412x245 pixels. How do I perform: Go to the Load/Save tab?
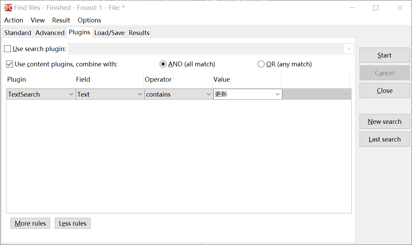[x=109, y=33]
